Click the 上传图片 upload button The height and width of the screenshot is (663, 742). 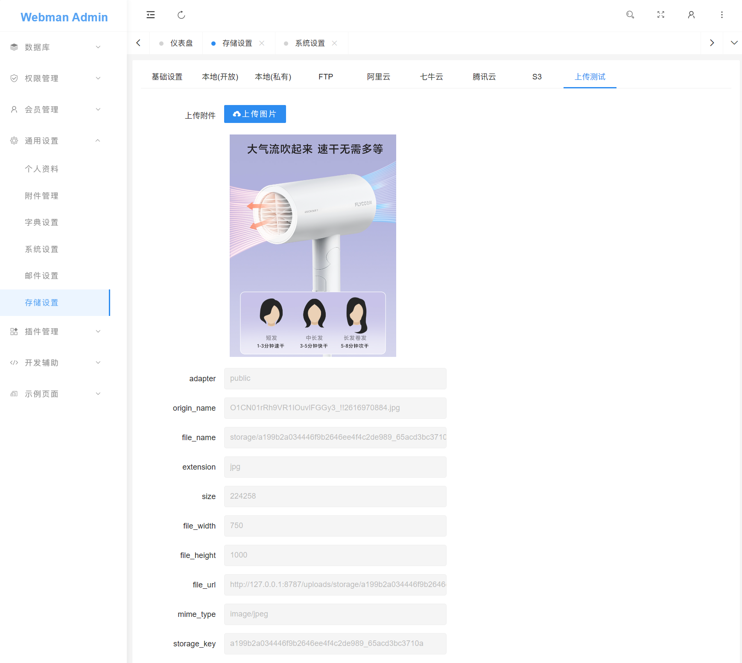255,114
